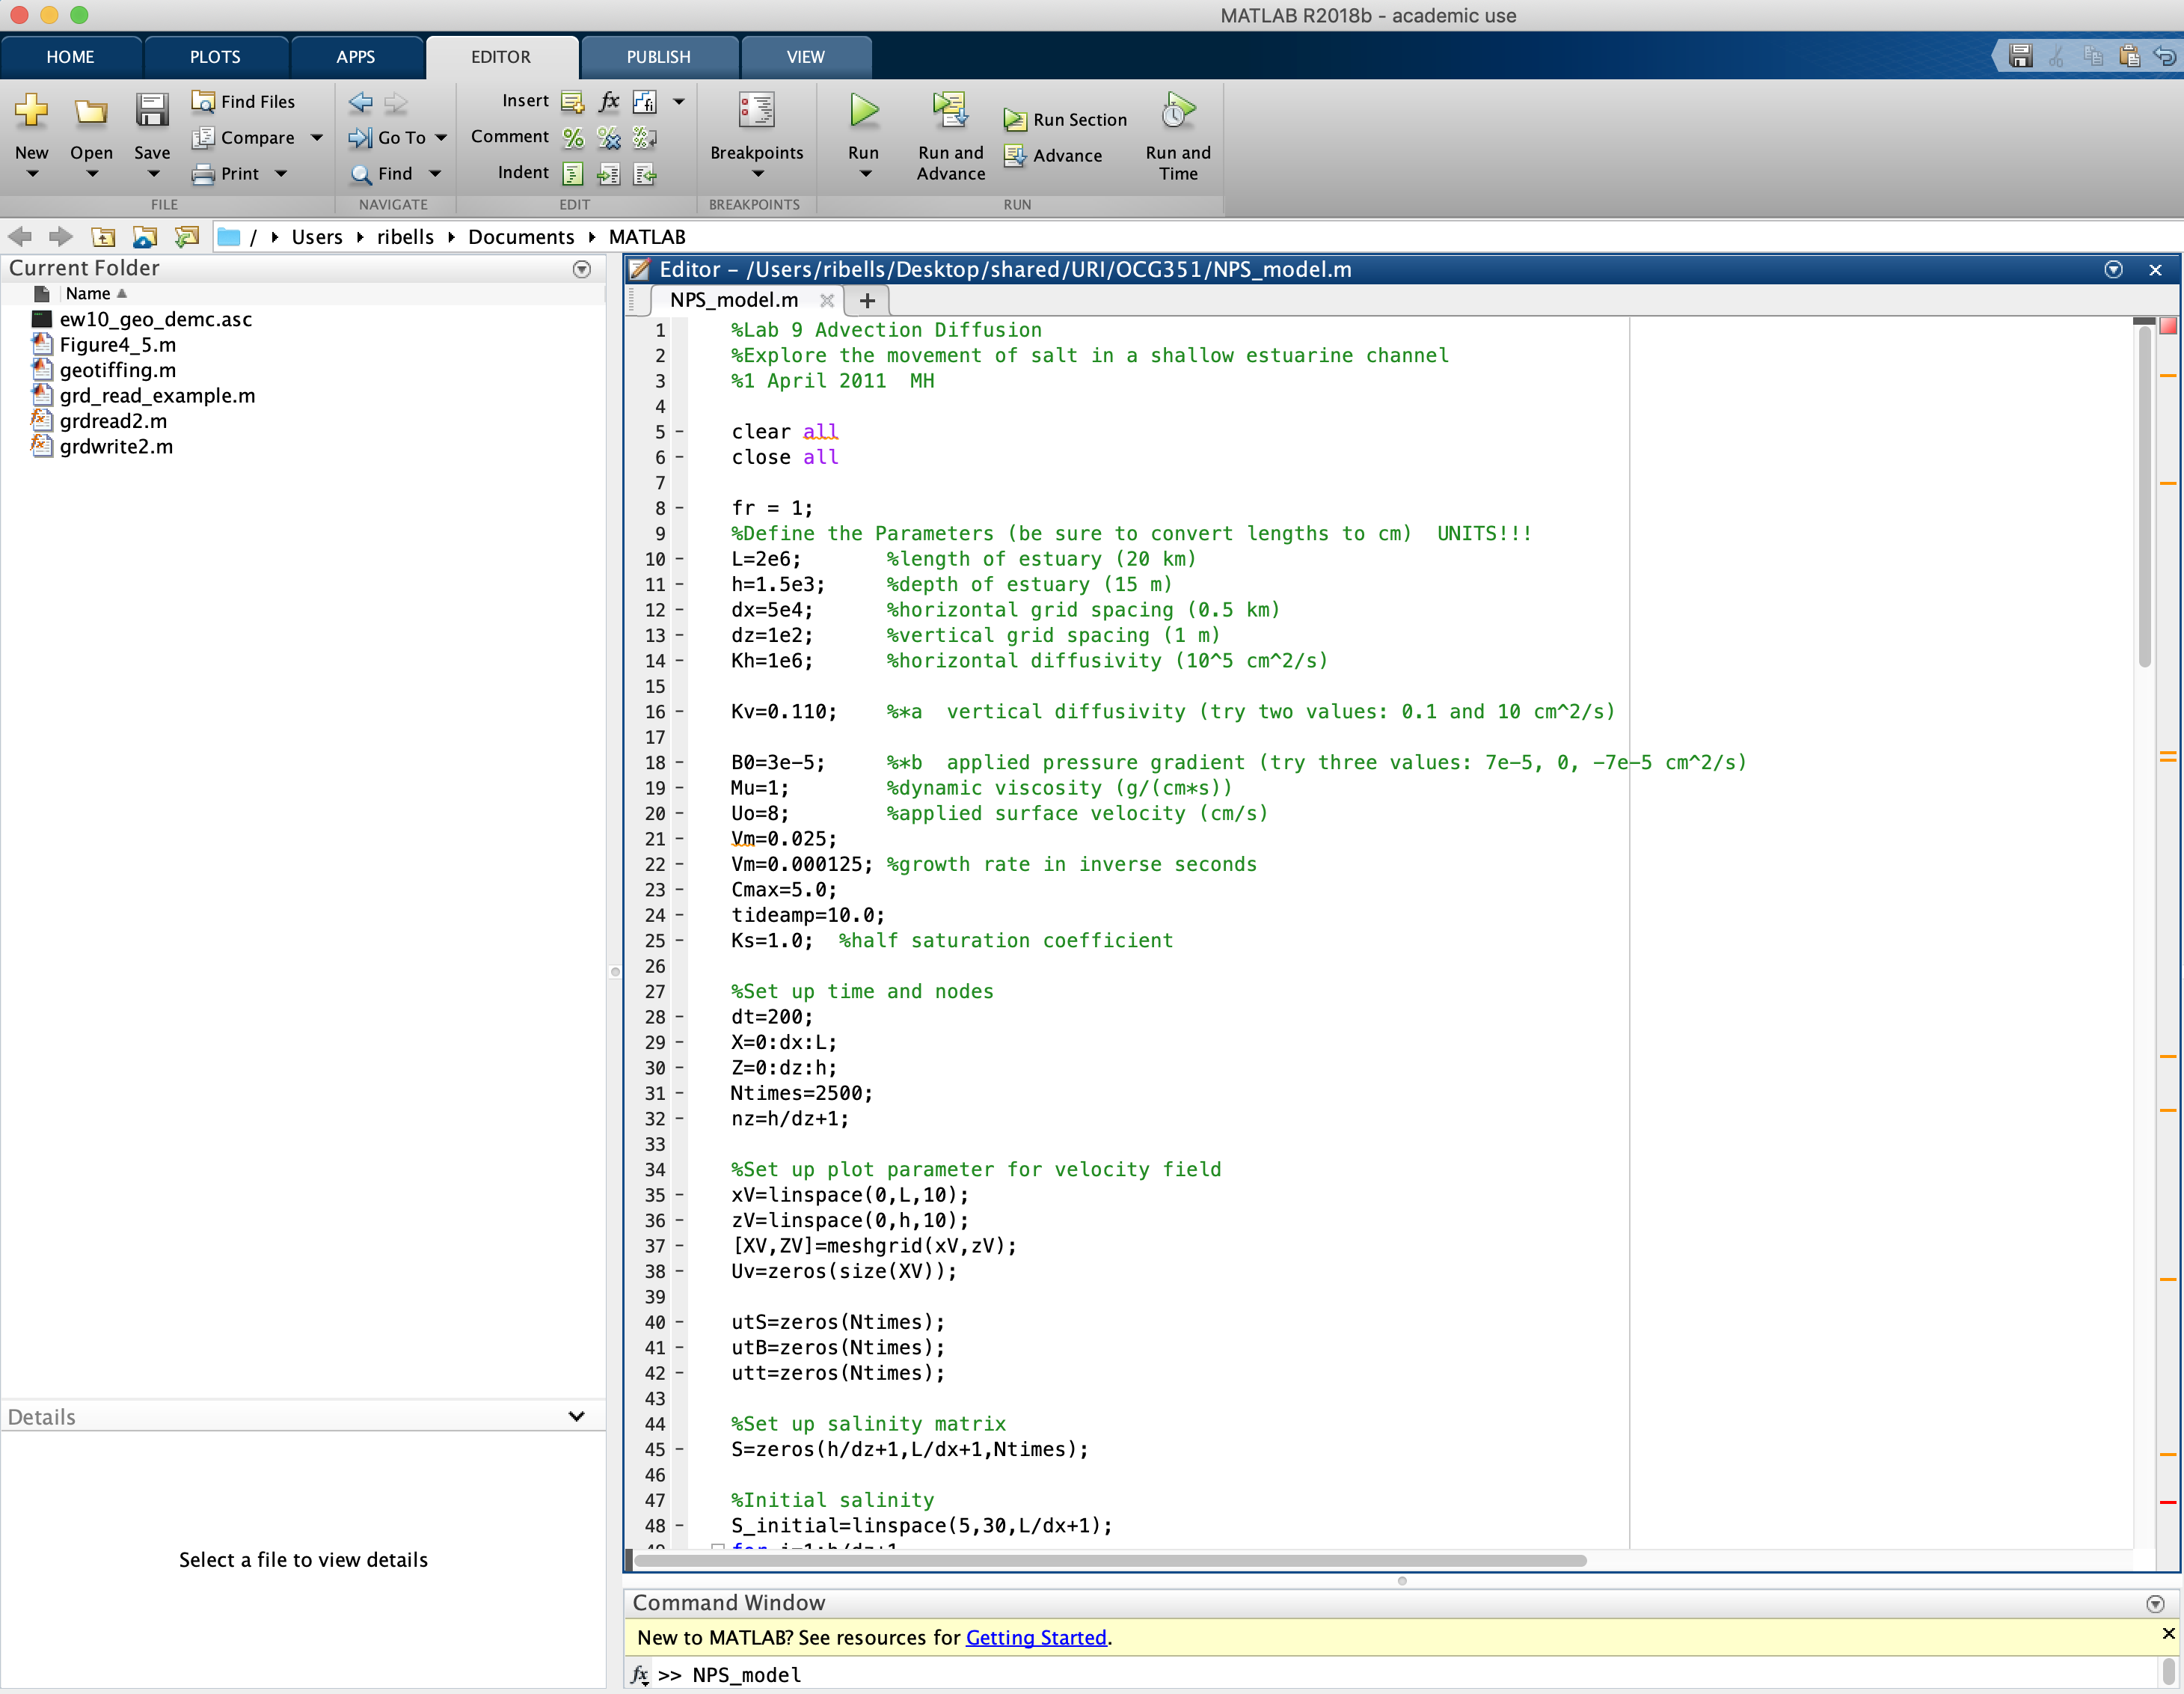Click the Comment percent icon

(573, 137)
